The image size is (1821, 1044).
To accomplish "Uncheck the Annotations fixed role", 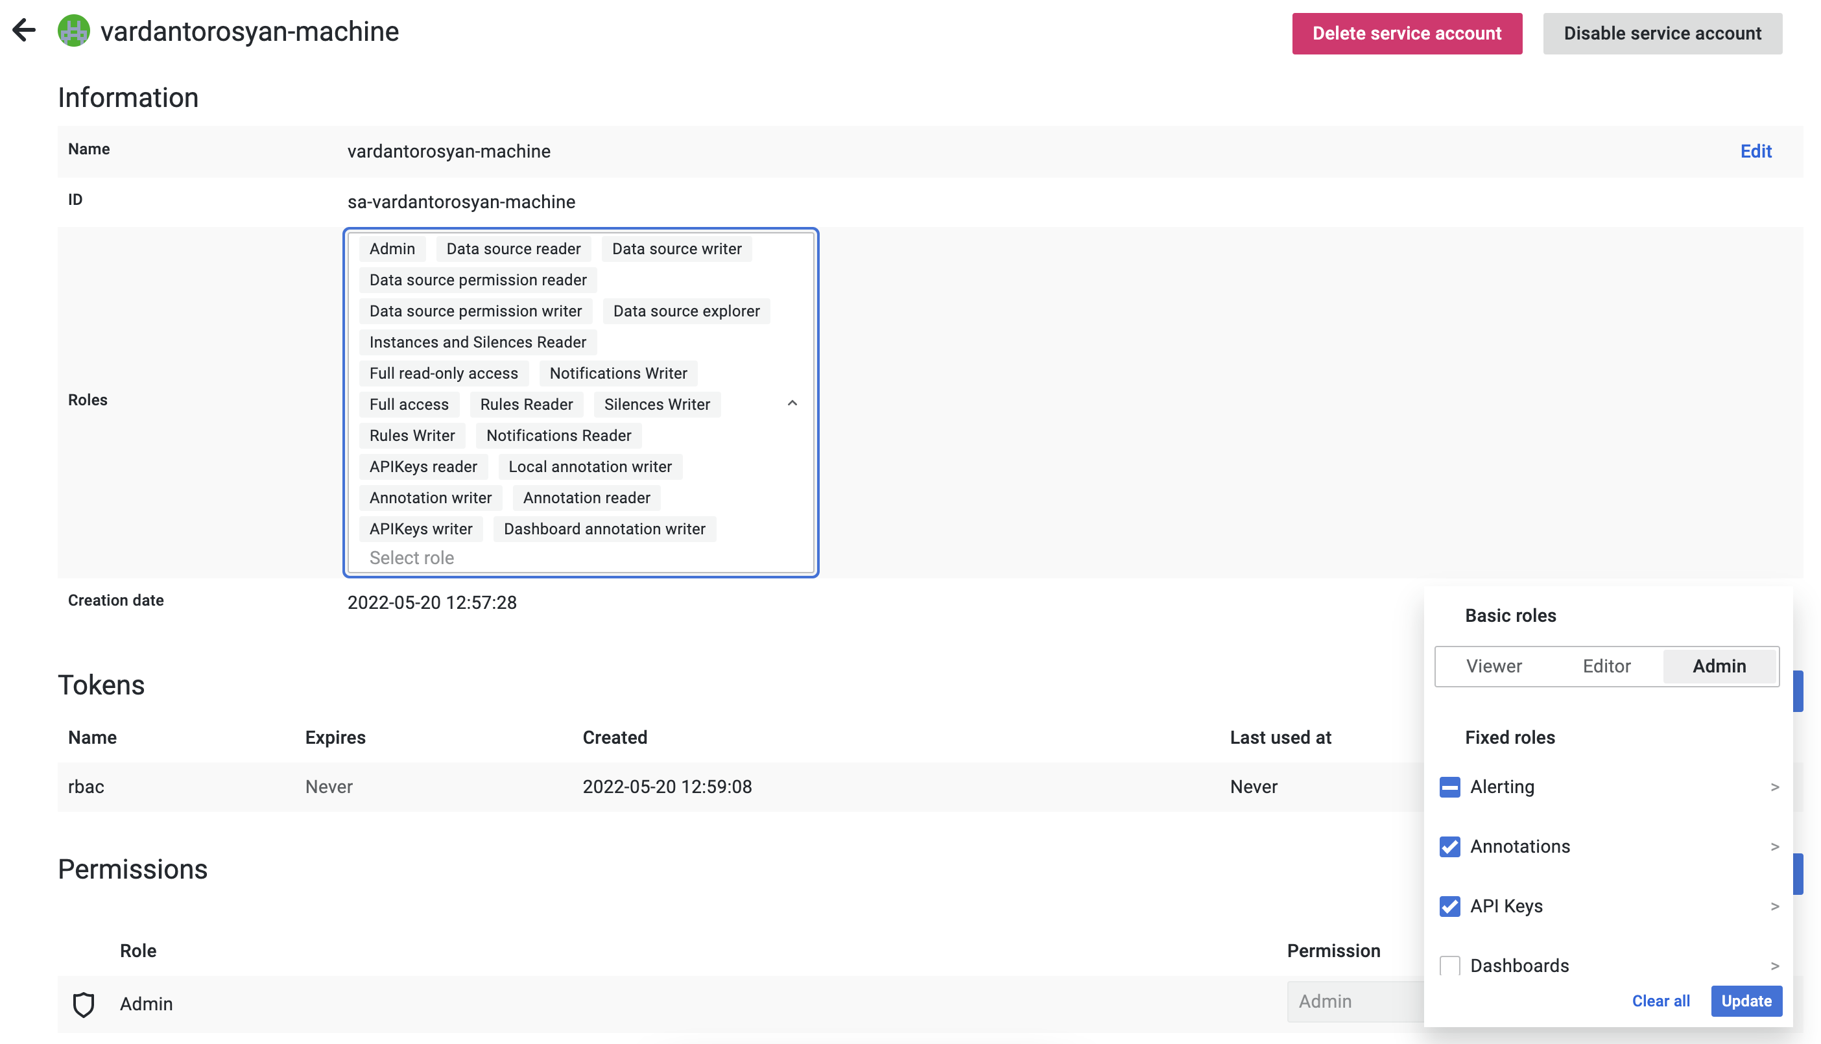I will point(1449,846).
